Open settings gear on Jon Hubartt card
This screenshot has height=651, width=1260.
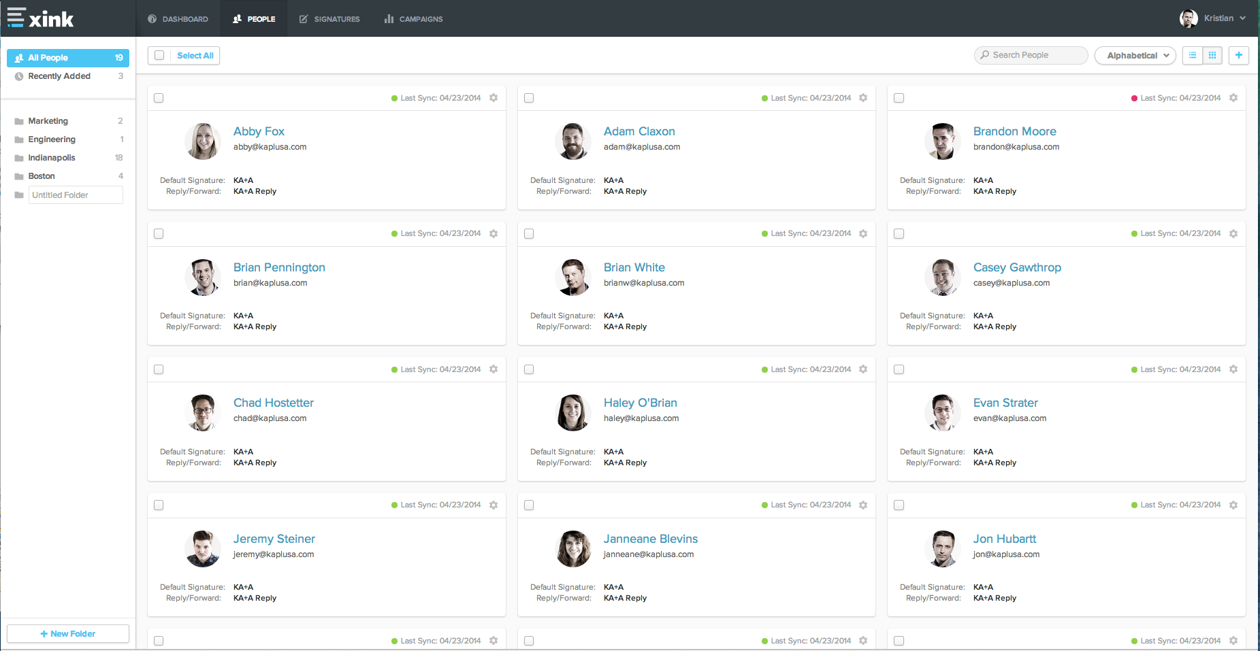pyautogui.click(x=1233, y=505)
